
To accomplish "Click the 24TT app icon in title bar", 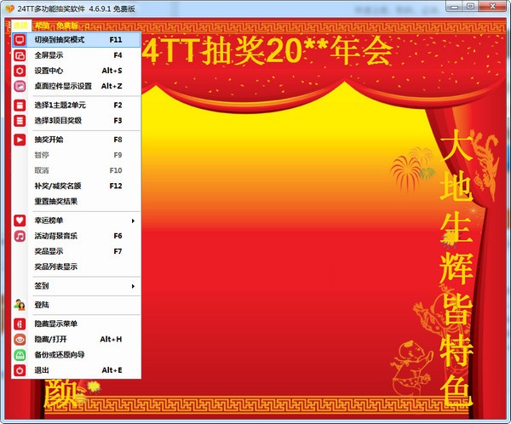I will [x=9, y=9].
